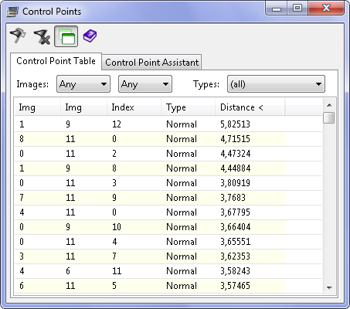Open the purple help book icon

click(x=90, y=36)
